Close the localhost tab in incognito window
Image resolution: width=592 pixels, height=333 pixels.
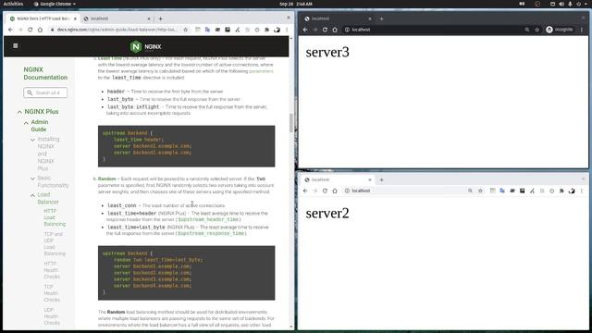pyautogui.click(x=370, y=18)
